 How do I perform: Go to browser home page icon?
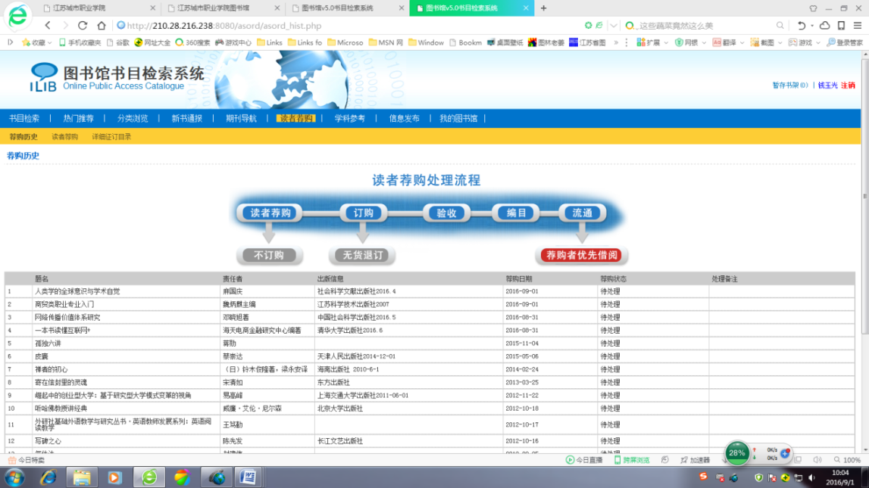(101, 26)
